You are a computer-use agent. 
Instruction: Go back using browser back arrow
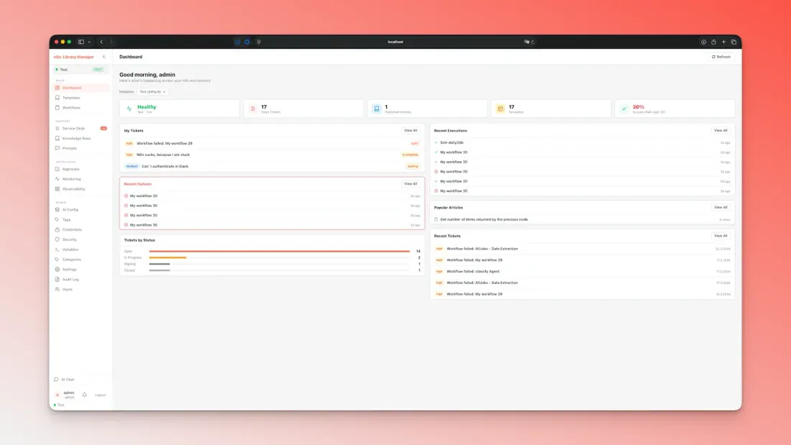[x=101, y=42]
